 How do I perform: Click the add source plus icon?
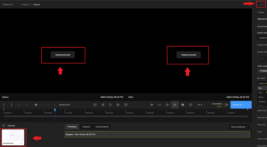coord(4,126)
